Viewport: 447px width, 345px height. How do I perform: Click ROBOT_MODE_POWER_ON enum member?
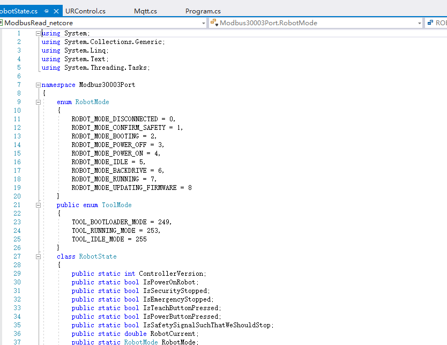(x=107, y=153)
